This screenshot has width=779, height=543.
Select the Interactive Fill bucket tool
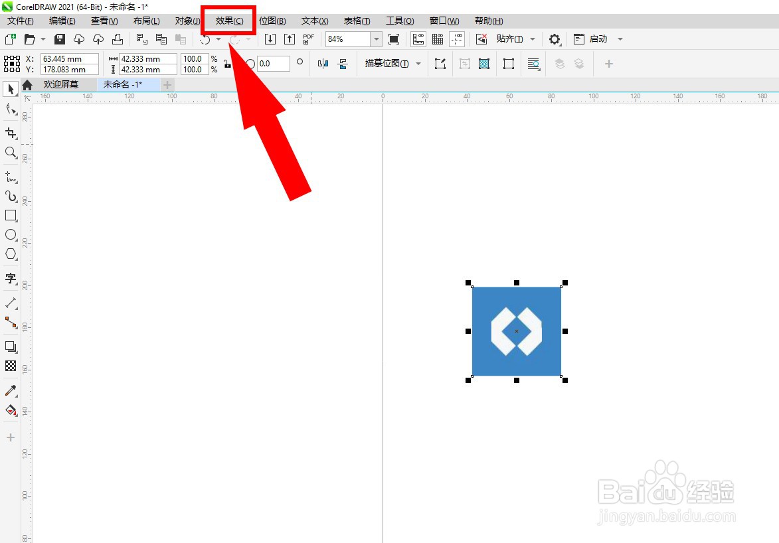point(11,410)
